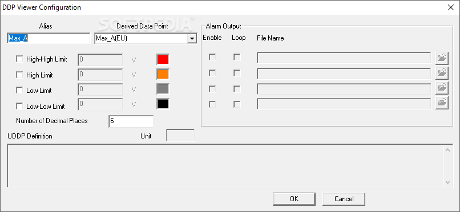Click the OK button

pos(294,199)
